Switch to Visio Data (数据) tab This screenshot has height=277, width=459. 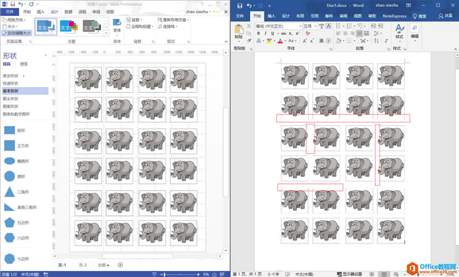(x=69, y=11)
